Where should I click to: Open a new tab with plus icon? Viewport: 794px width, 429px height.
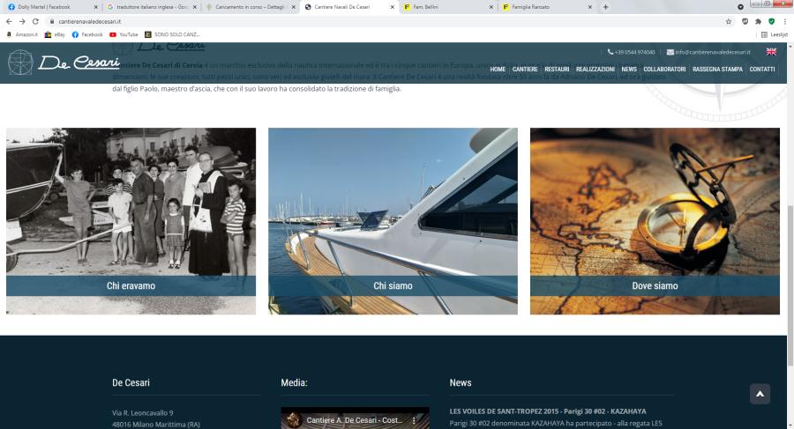tap(605, 7)
